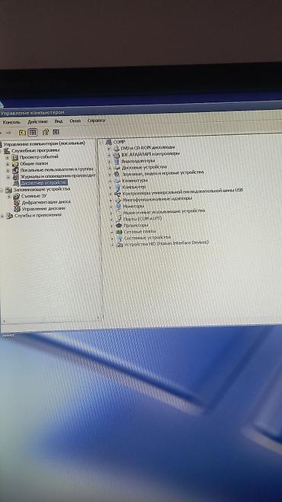282x502 pixels.
Task: Click the Мониторы monitor icon
Action: [x=118, y=207]
